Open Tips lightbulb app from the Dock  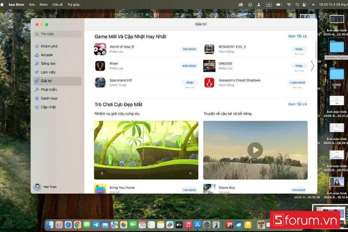coord(248,225)
